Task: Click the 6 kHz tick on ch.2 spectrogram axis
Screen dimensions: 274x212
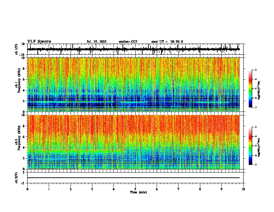Action: click(24, 137)
